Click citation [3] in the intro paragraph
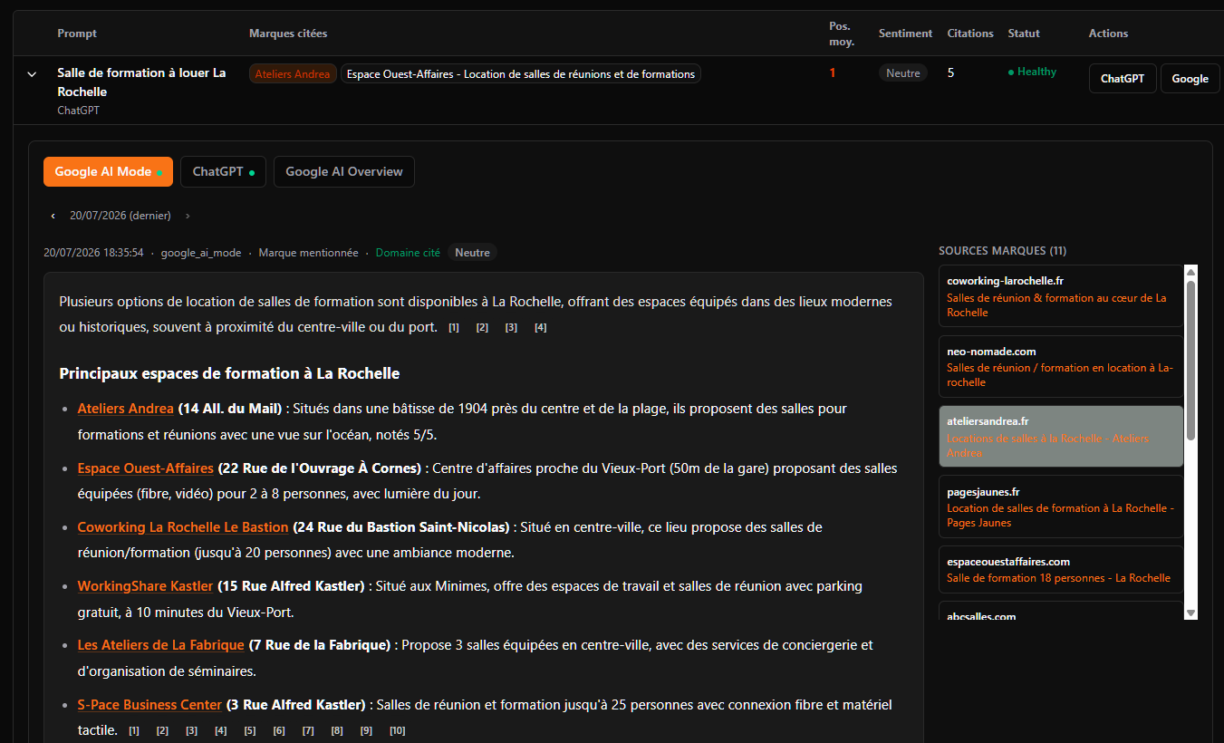Viewport: 1224px width, 743px height. click(512, 328)
